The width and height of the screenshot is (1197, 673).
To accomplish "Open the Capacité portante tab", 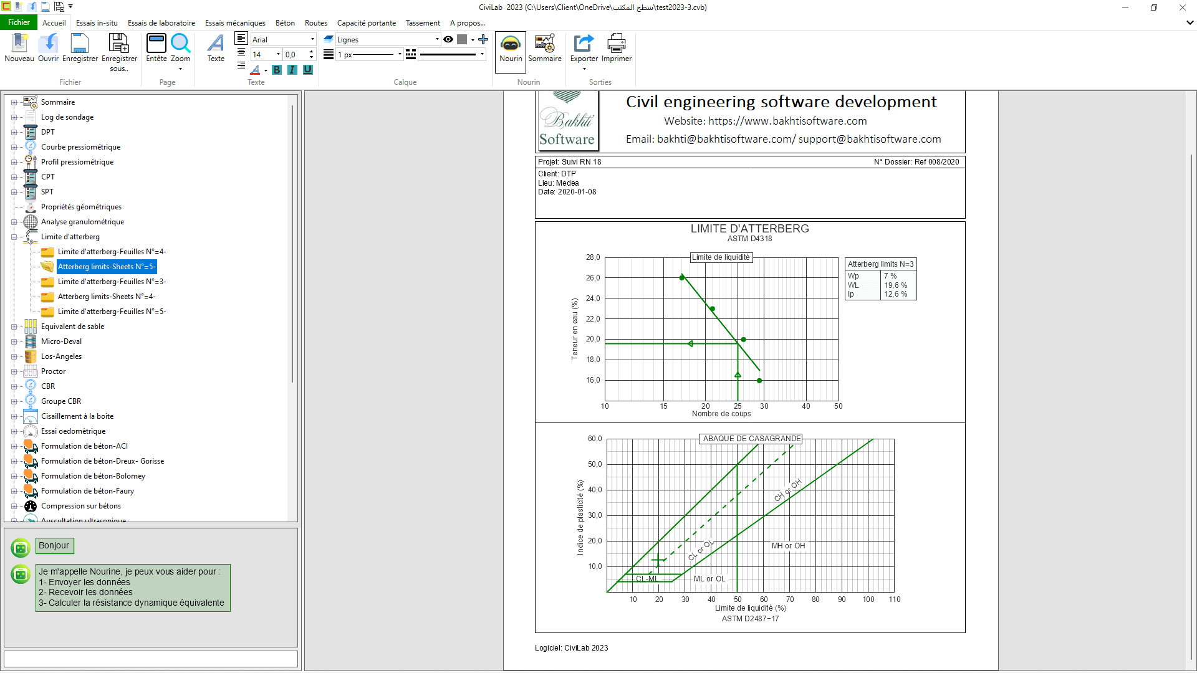I will (367, 23).
